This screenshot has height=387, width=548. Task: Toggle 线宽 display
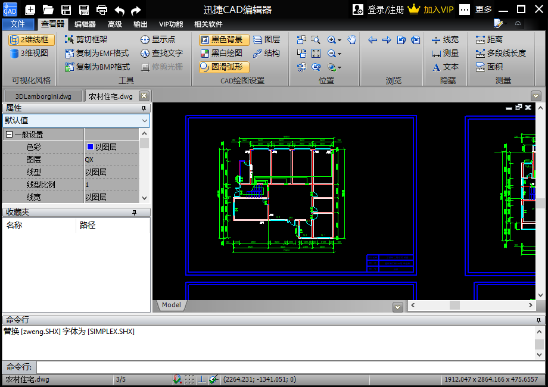click(x=446, y=39)
